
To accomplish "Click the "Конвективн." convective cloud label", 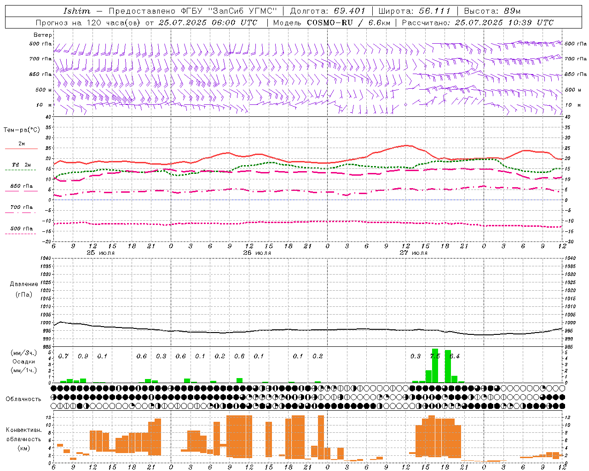I will [x=24, y=430].
